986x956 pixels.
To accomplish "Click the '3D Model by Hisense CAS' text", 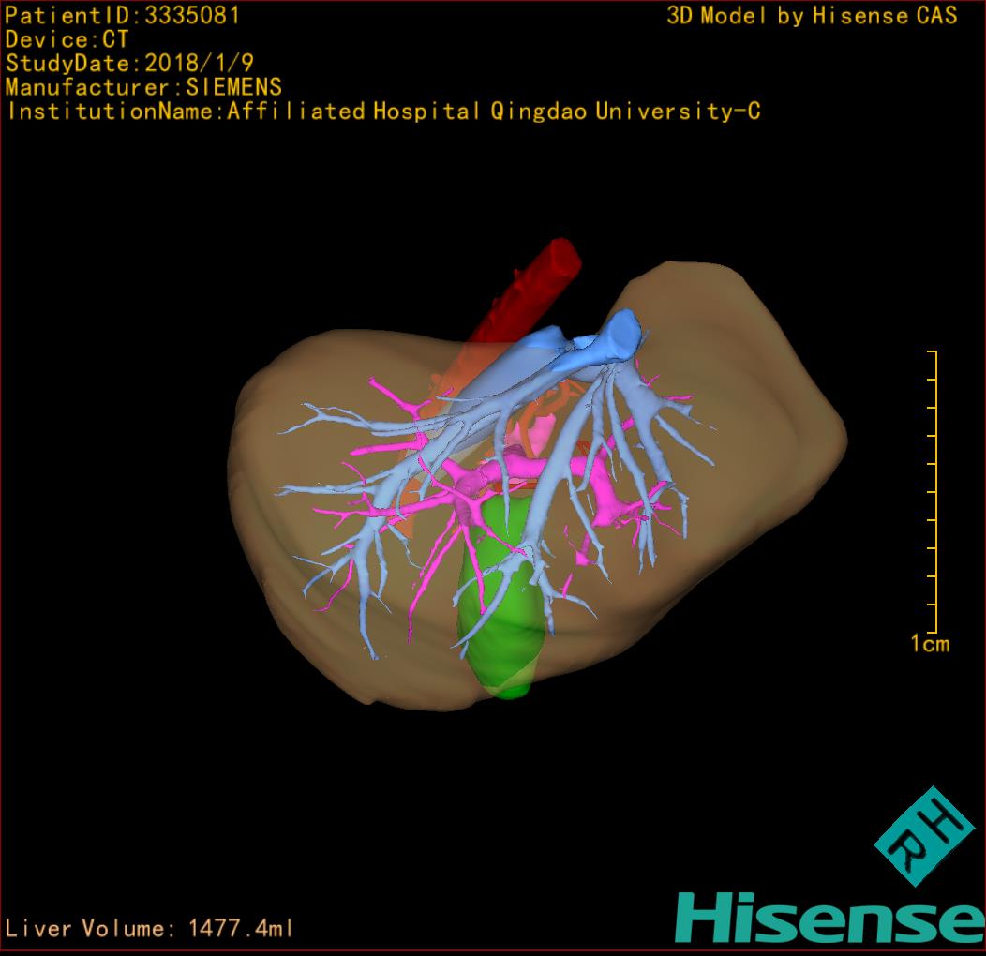I will pyautogui.click(x=812, y=16).
